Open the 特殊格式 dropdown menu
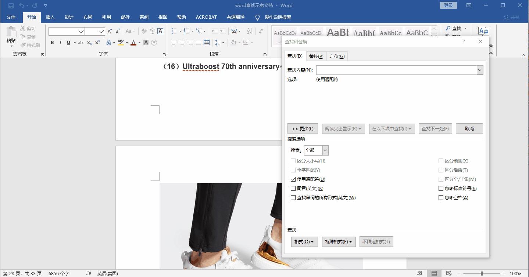This screenshot has height=277, width=529. [338, 241]
